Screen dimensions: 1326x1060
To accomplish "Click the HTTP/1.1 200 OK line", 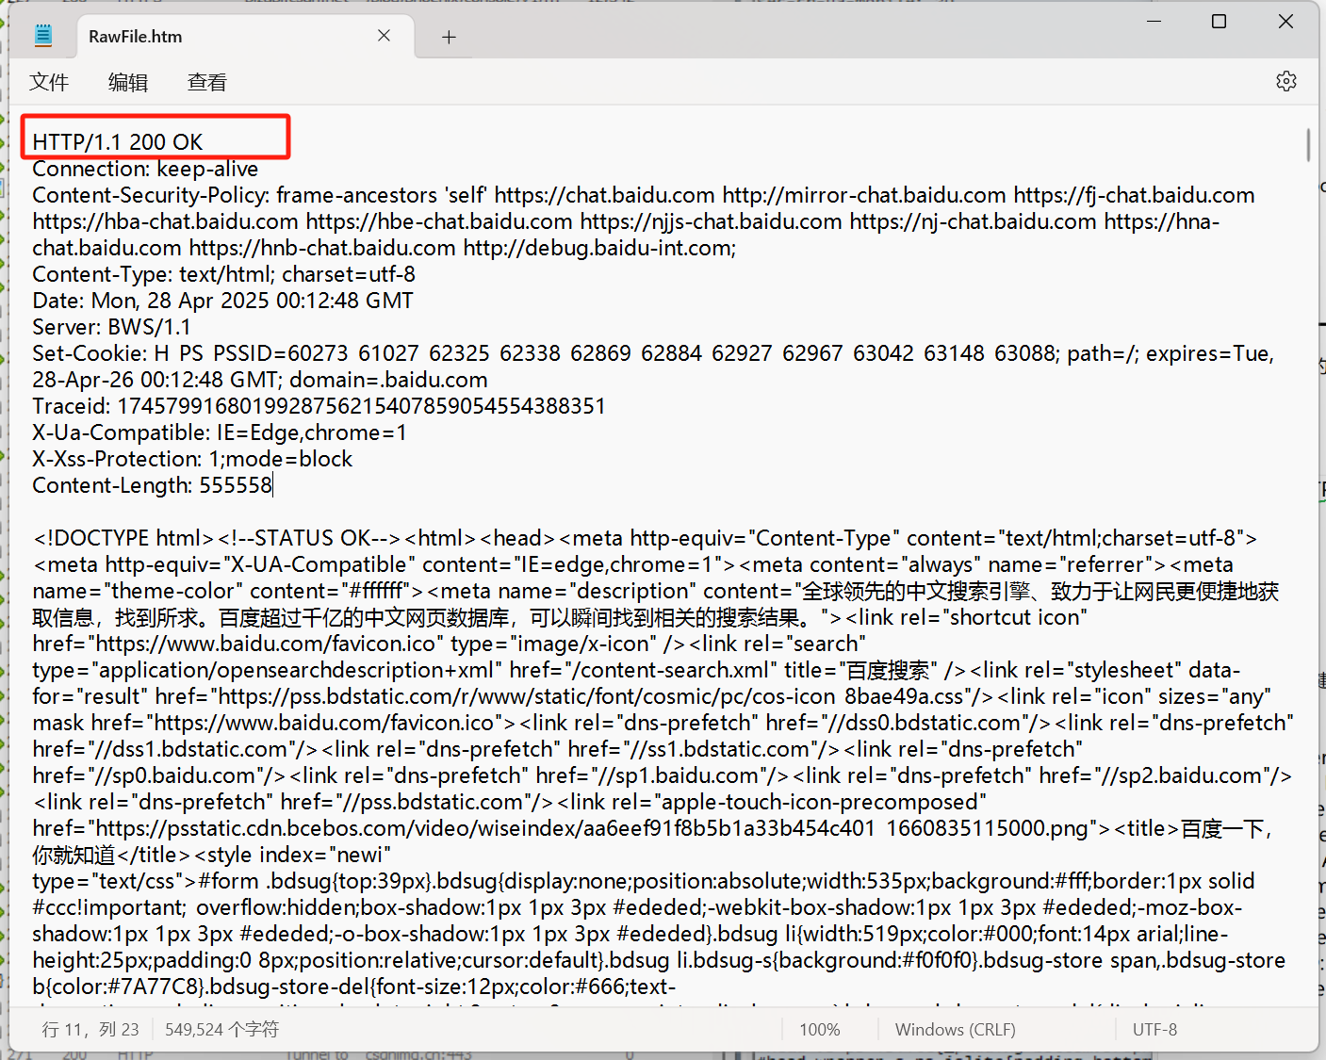I will coord(118,142).
